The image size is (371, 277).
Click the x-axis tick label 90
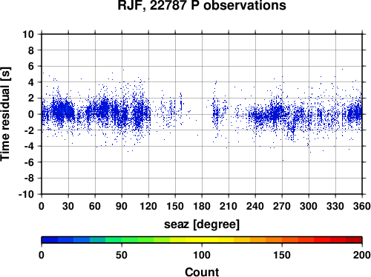point(122,206)
